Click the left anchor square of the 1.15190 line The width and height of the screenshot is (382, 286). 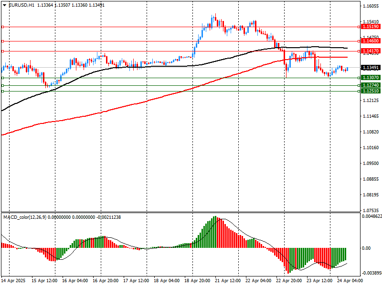tap(2, 27)
